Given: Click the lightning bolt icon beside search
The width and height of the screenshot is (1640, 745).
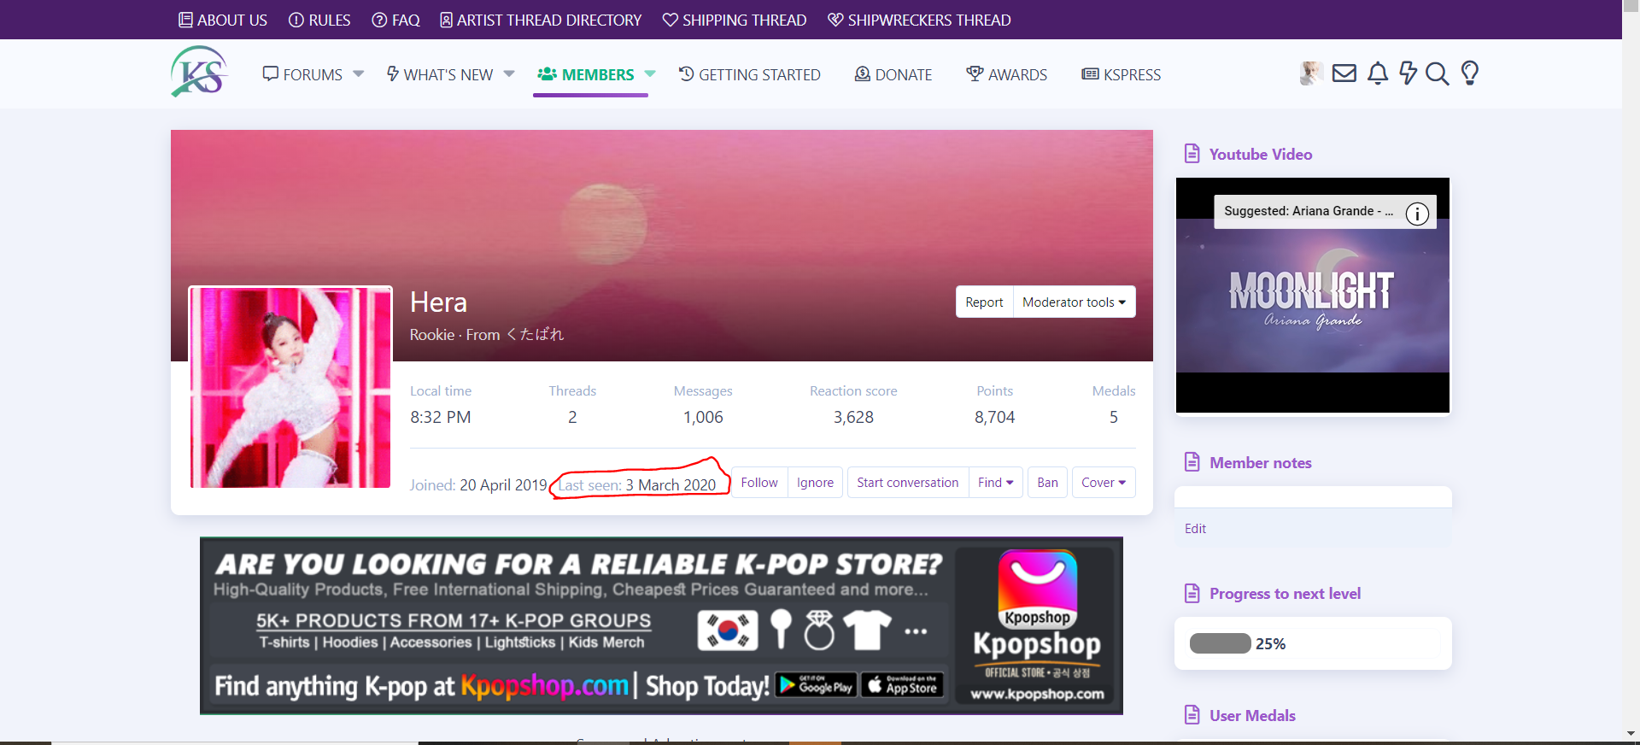Looking at the screenshot, I should click(1408, 73).
